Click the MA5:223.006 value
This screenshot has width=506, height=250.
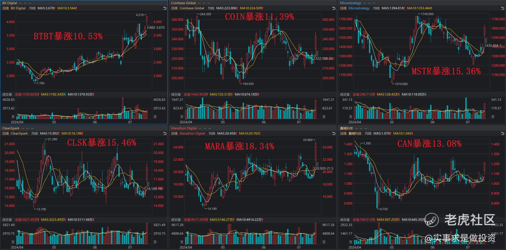click(x=227, y=8)
